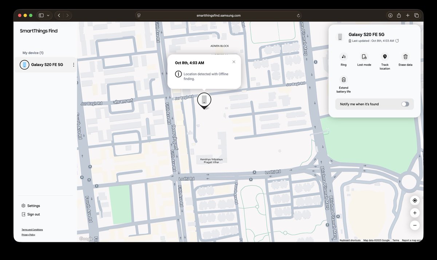437x260 pixels.
Task: Open Track location option
Action: point(385,62)
